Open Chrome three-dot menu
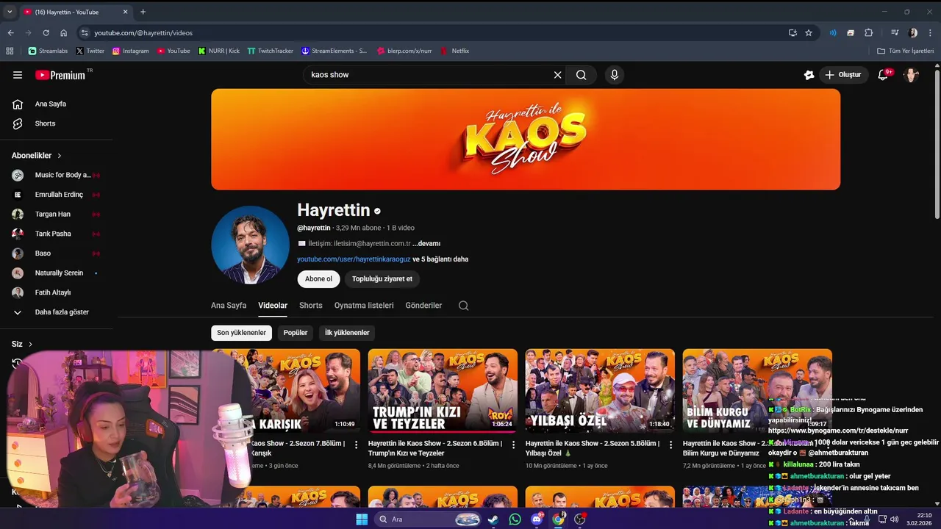 (x=930, y=32)
